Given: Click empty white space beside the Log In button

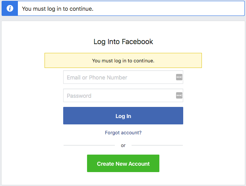Looking at the screenshot, I should [215, 116].
